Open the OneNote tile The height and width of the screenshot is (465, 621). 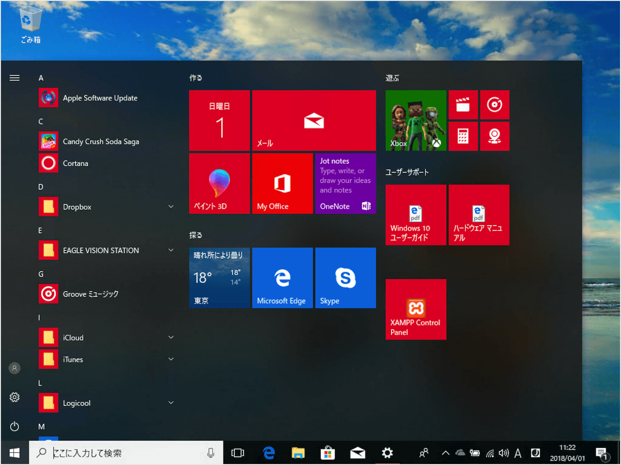345,183
